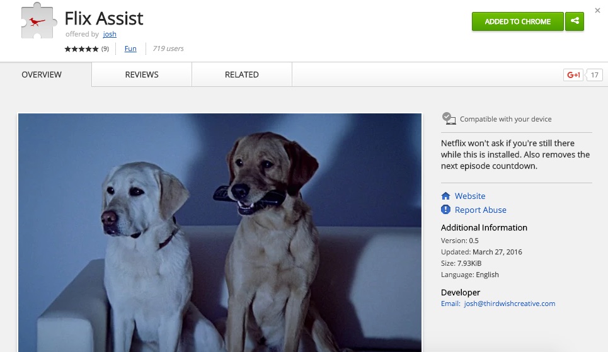Select the Report Abuse link
Image resolution: width=608 pixels, height=352 pixels.
481,210
